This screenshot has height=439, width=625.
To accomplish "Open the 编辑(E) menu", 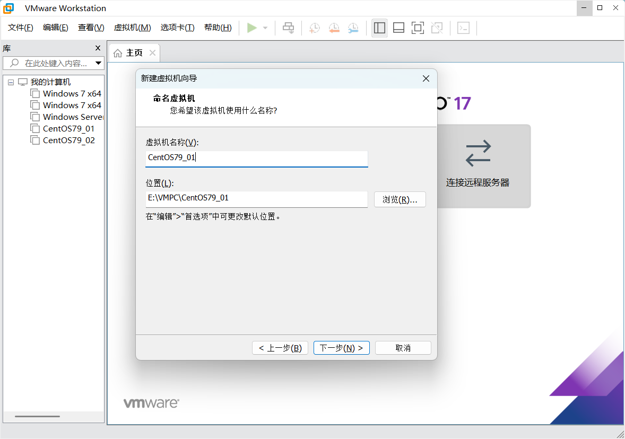I will click(55, 28).
